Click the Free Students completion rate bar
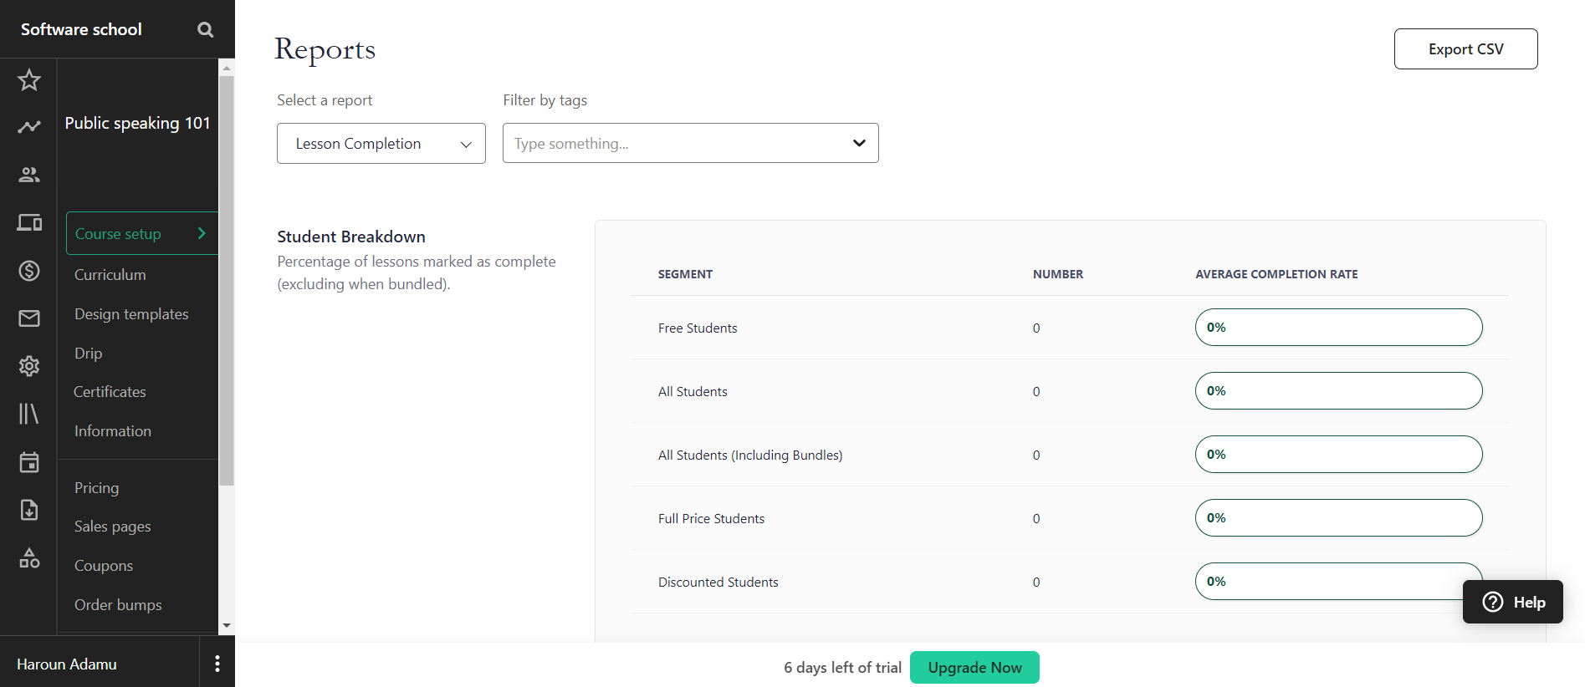1585x687 pixels. click(x=1338, y=328)
